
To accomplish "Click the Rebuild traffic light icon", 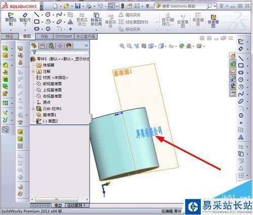I will (122, 6).
